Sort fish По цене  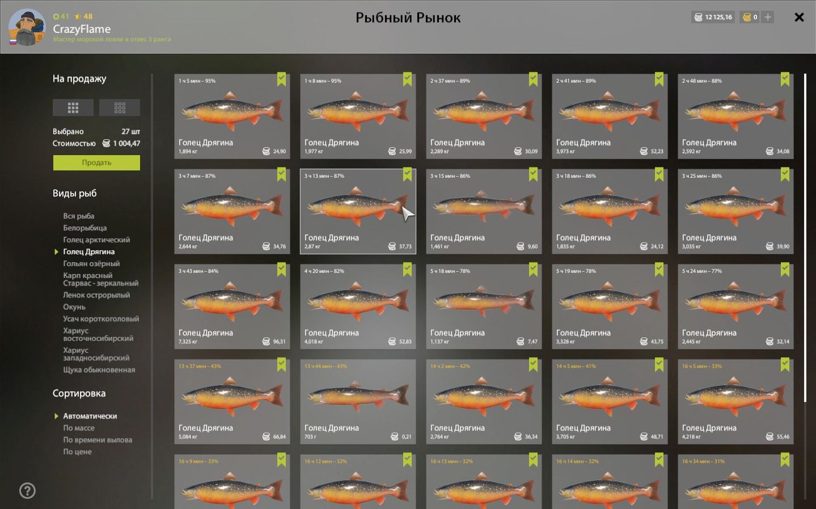click(77, 452)
